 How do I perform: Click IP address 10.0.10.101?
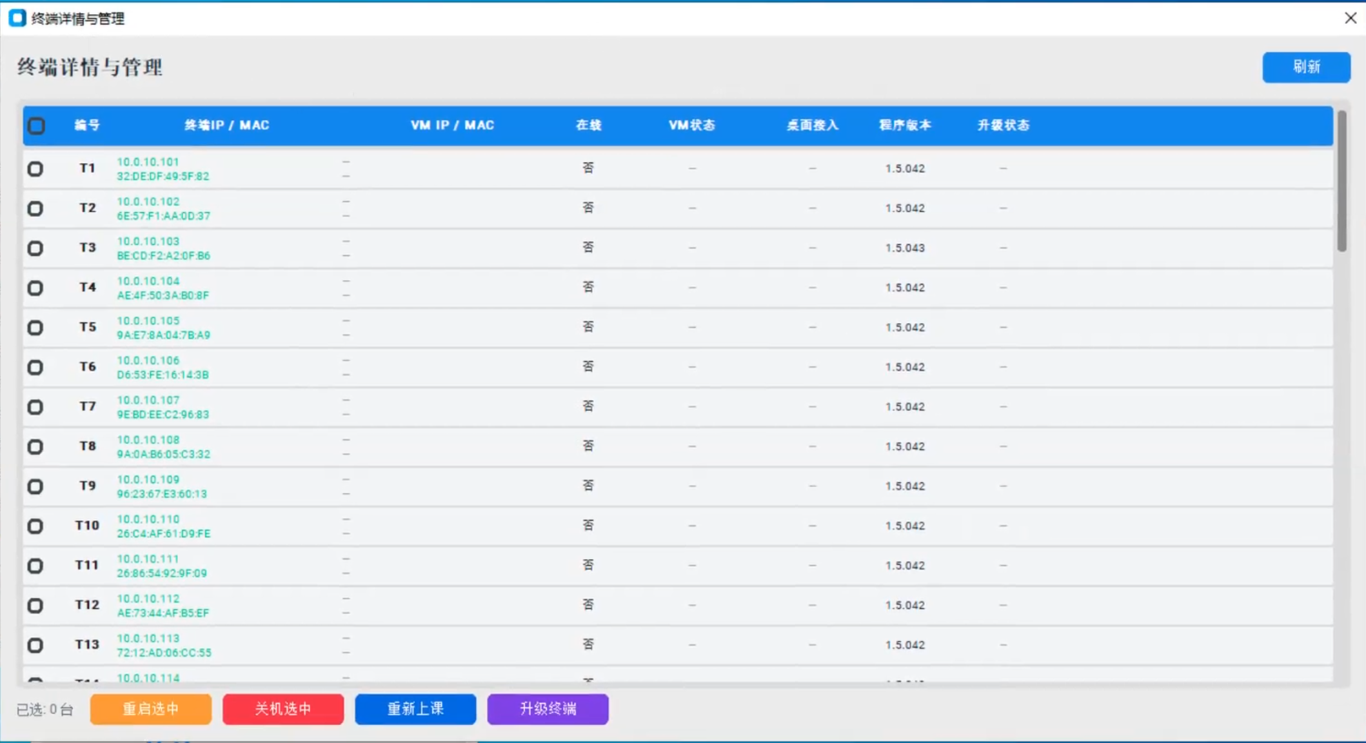pos(148,162)
